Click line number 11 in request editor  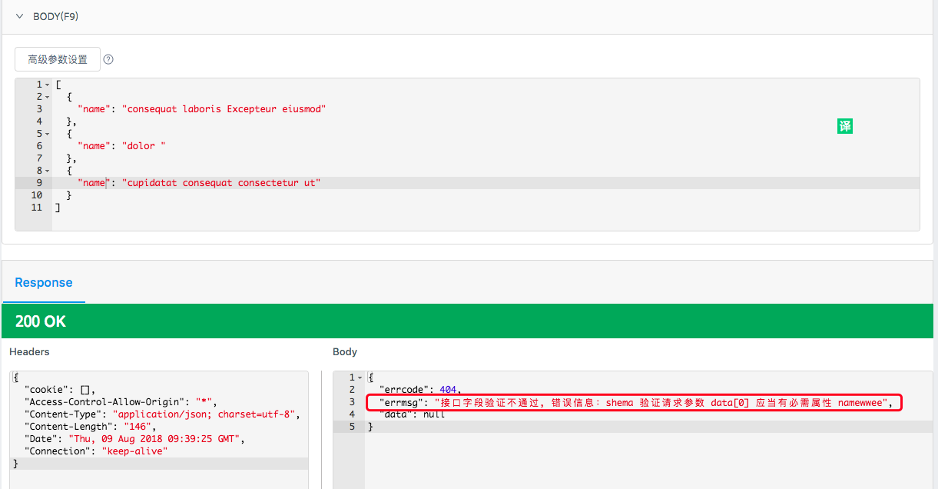[x=37, y=208]
